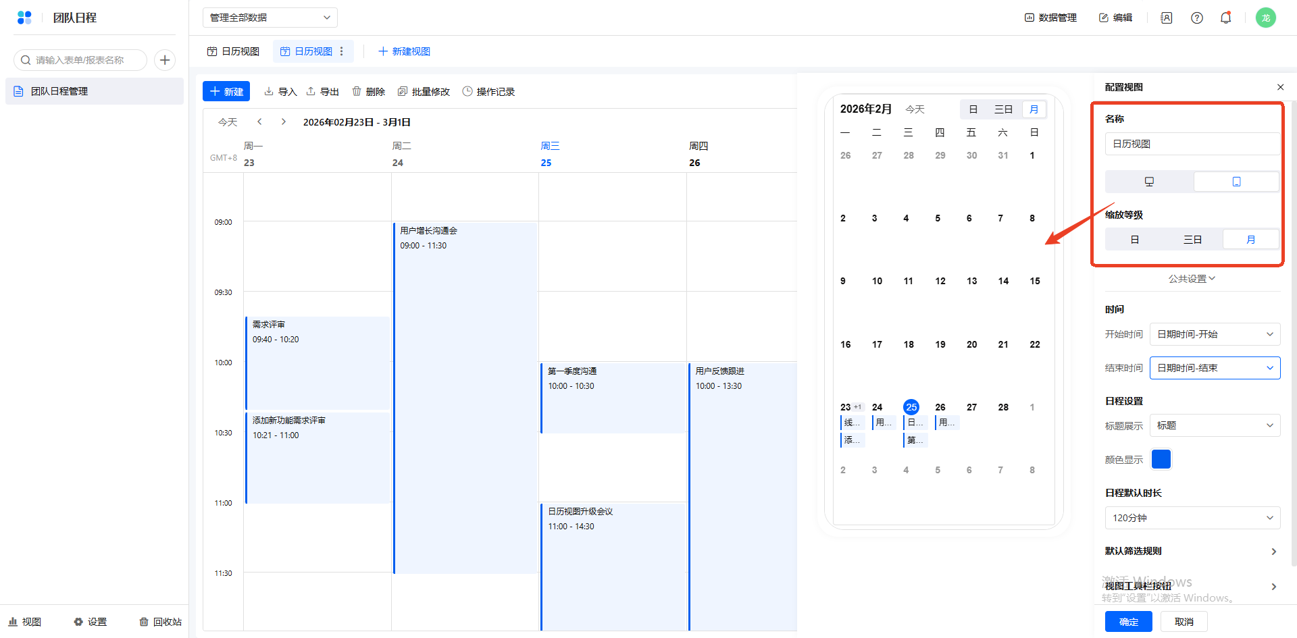Expand the 默认筛选规则 section
Screen dimensions: 1297x638
1273,552
